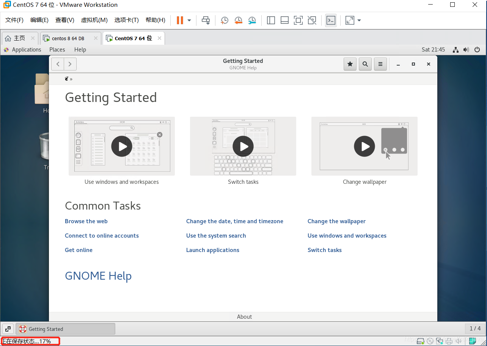Play the Use windows and workspaces video
This screenshot has height=346, width=487.
coord(122,146)
